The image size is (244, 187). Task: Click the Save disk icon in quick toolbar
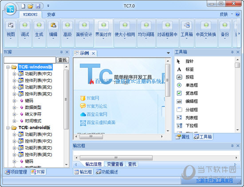(x=38, y=6)
